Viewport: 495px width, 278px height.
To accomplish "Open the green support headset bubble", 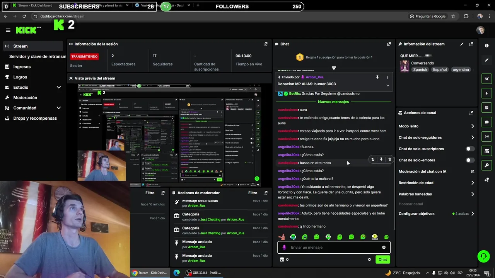I will [483, 256].
